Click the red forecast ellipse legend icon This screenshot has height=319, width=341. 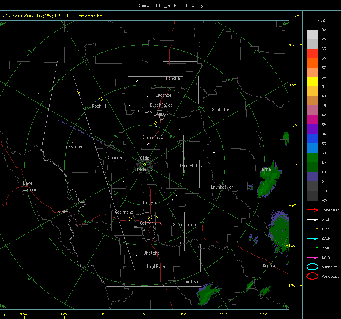coord(312,276)
